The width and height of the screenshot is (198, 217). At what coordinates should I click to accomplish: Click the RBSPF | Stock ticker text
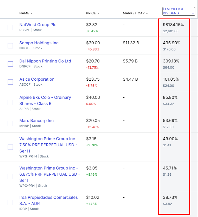coord(31,30)
